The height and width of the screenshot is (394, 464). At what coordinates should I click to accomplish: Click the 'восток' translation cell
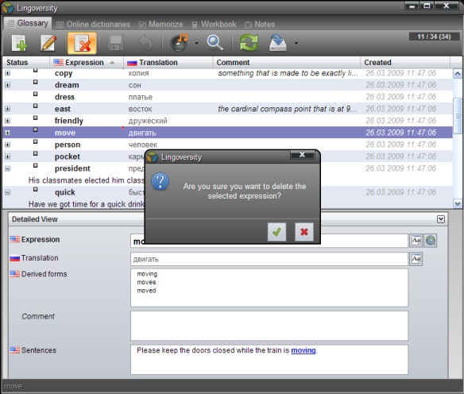tap(140, 109)
